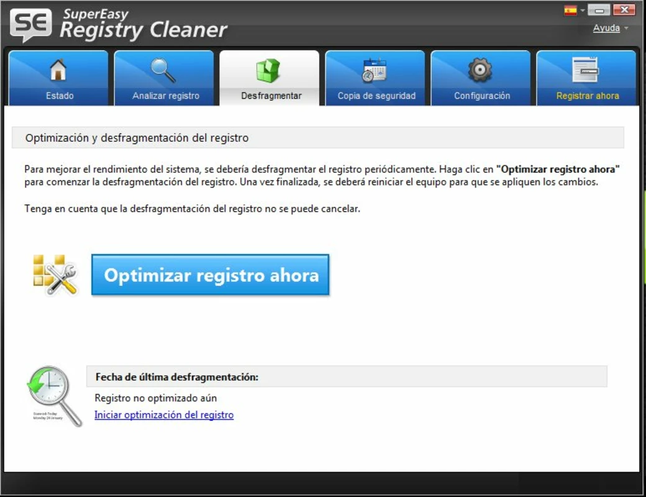Open the Ayuda help menu
Screen dimensions: 646x497
tap(606, 28)
